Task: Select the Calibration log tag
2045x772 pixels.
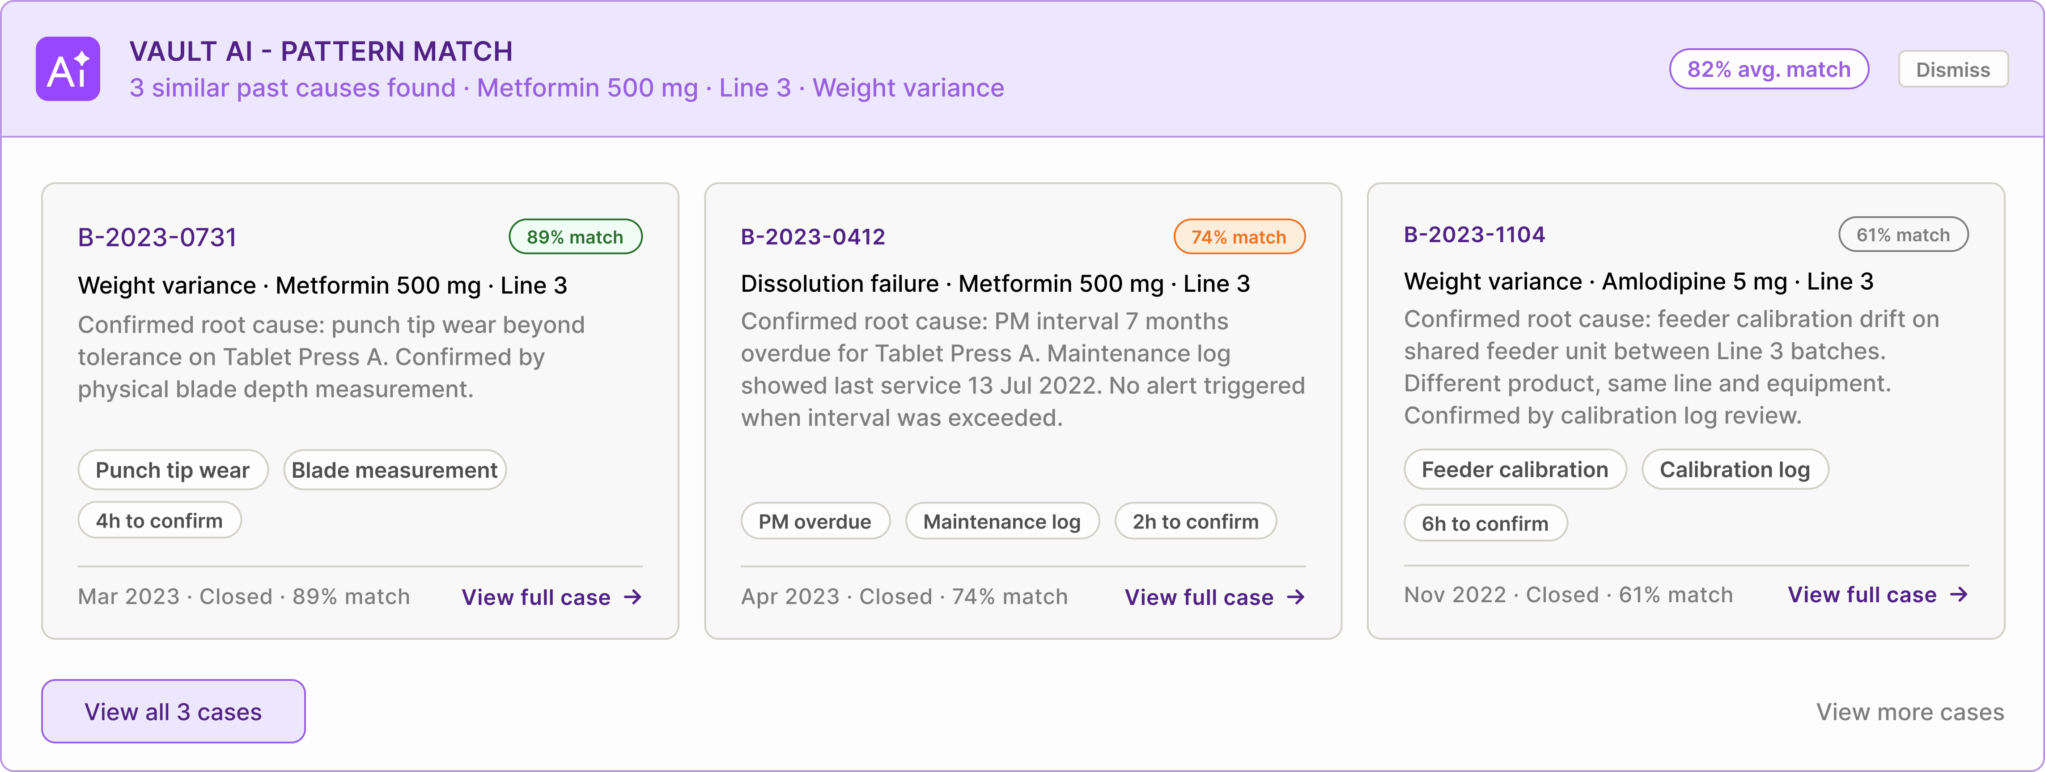Action: (1735, 469)
